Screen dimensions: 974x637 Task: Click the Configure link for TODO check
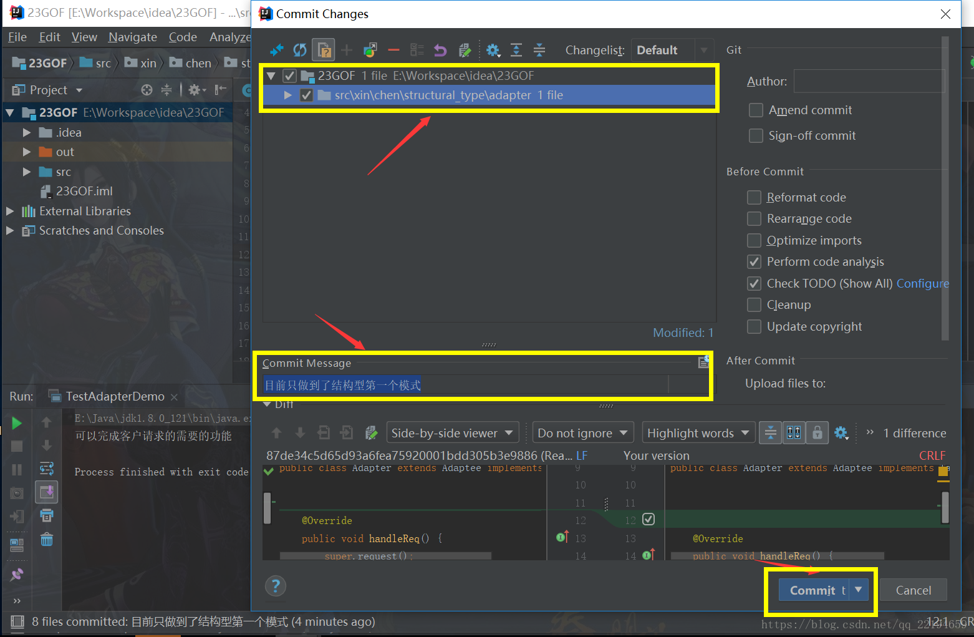[x=922, y=284]
